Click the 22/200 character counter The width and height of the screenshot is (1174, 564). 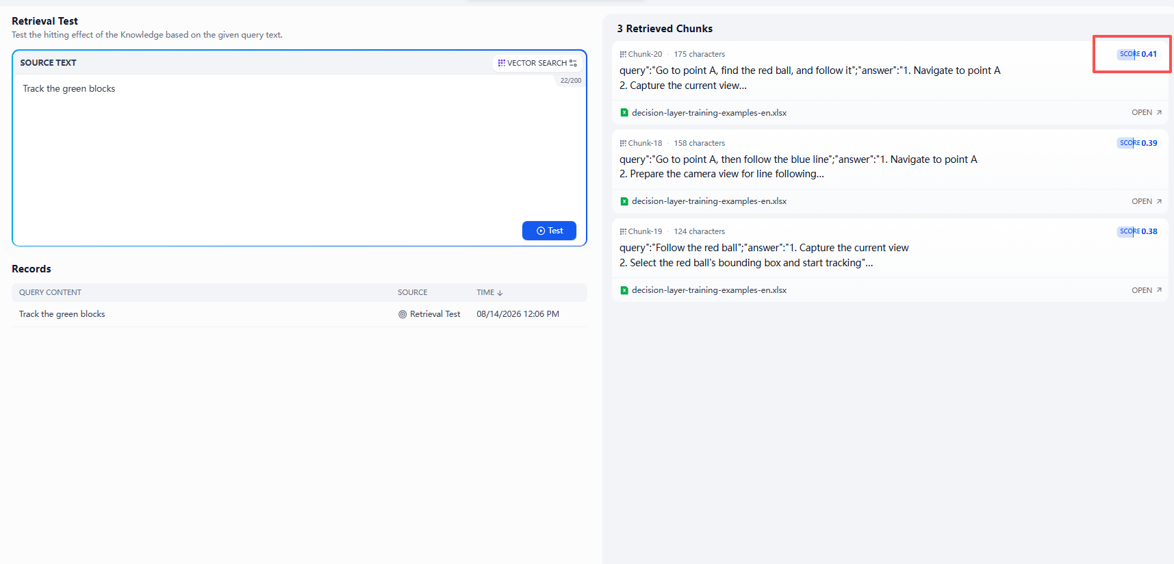tap(570, 81)
